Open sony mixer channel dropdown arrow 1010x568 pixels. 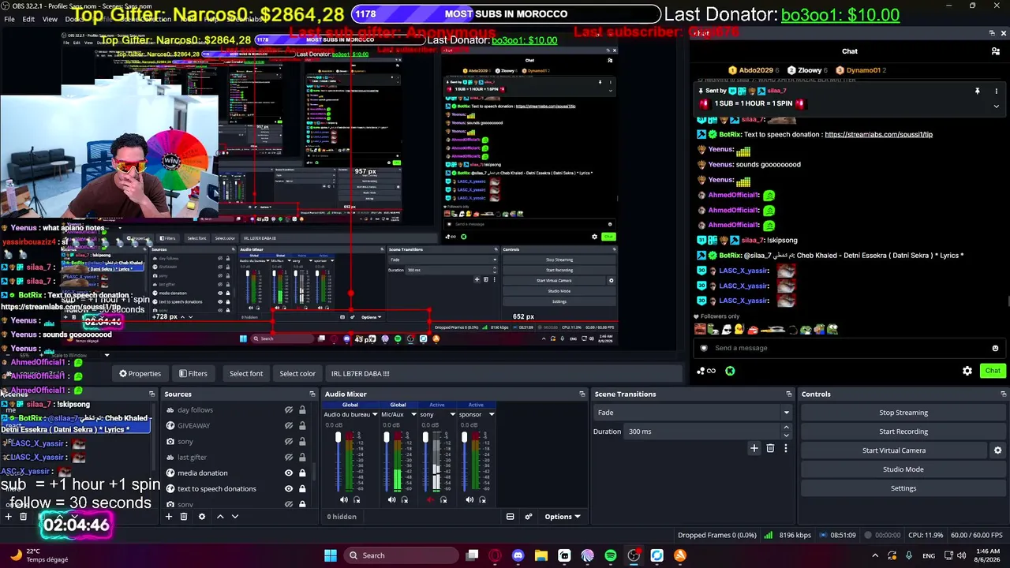(453, 414)
